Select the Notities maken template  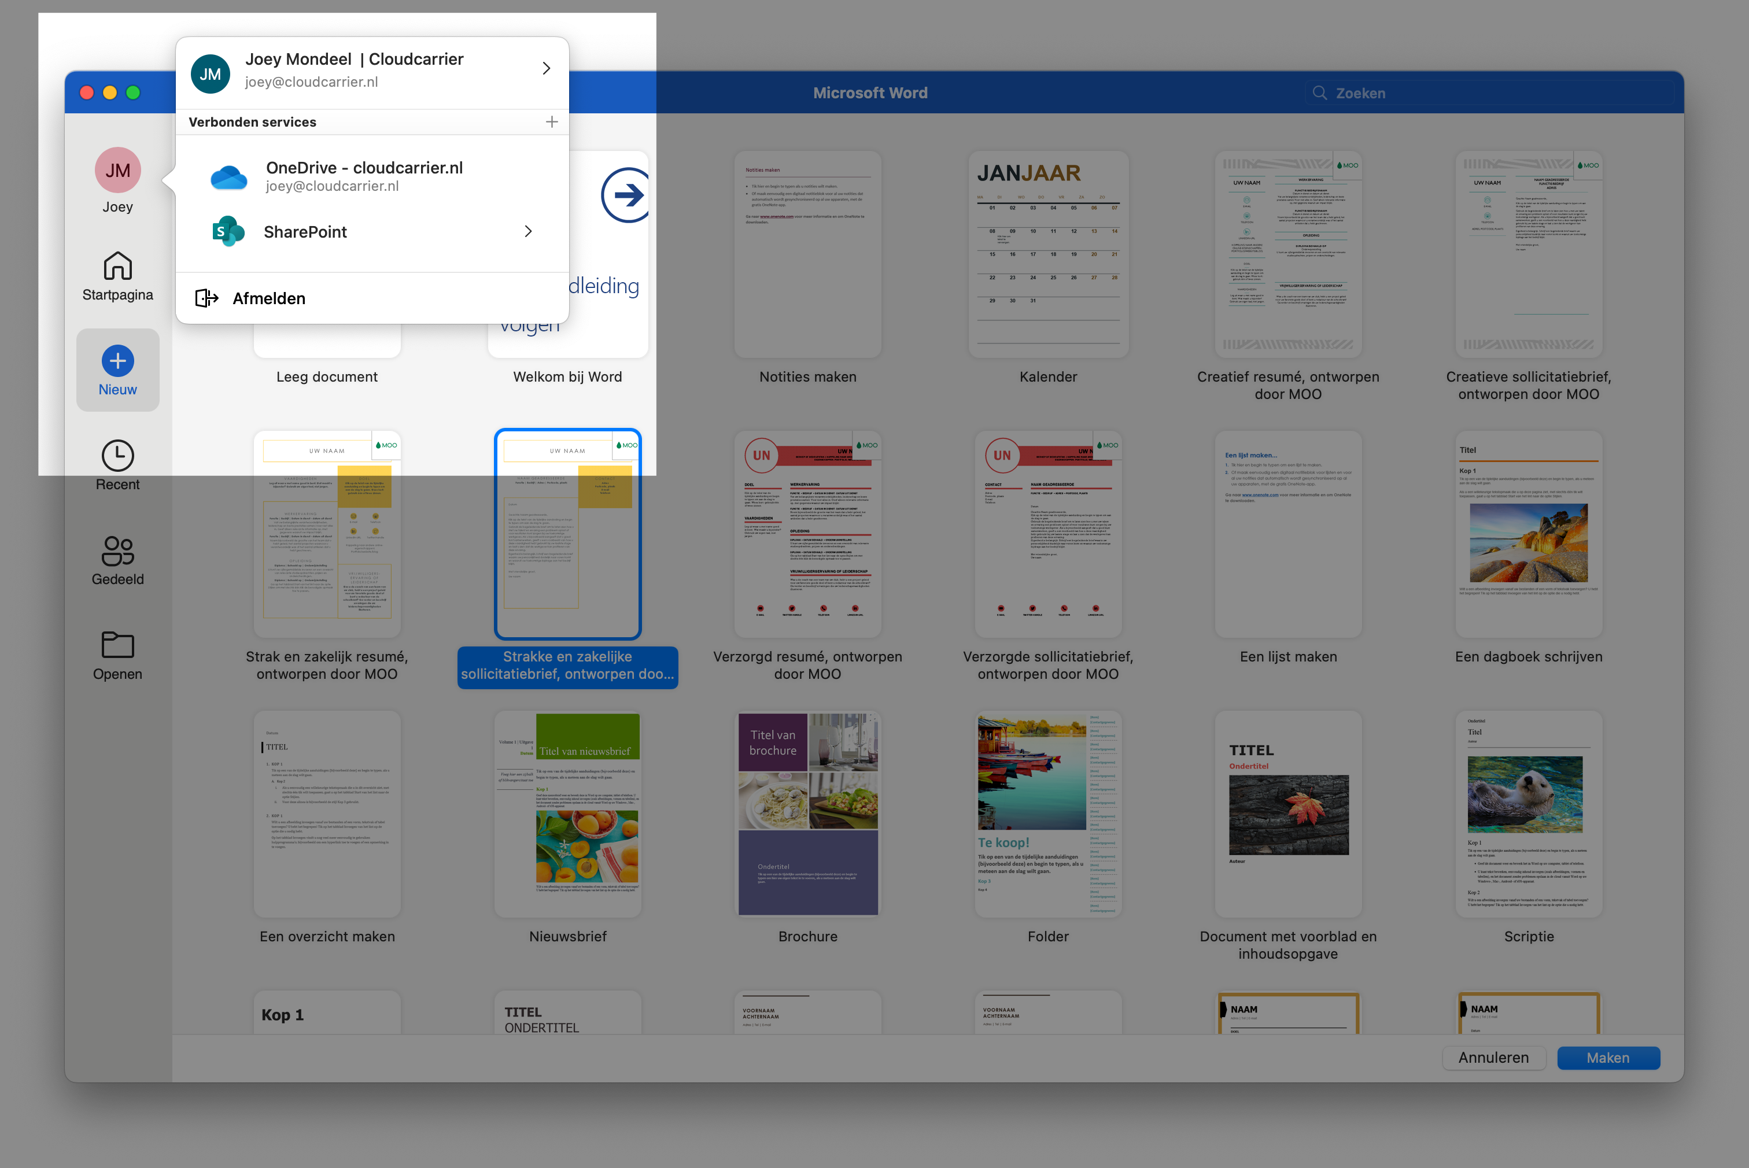click(x=807, y=255)
